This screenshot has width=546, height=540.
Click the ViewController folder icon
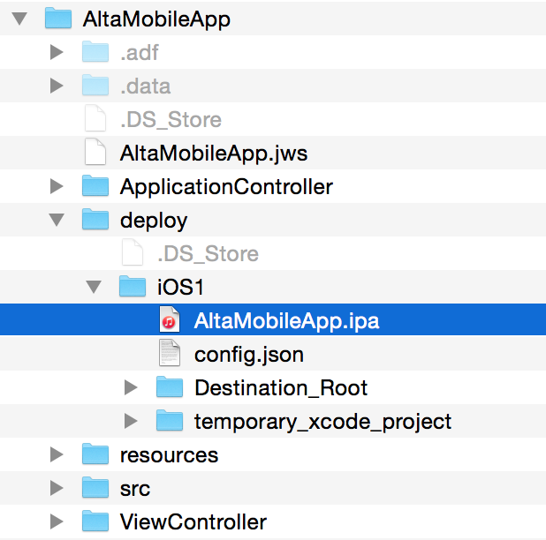coord(95,521)
